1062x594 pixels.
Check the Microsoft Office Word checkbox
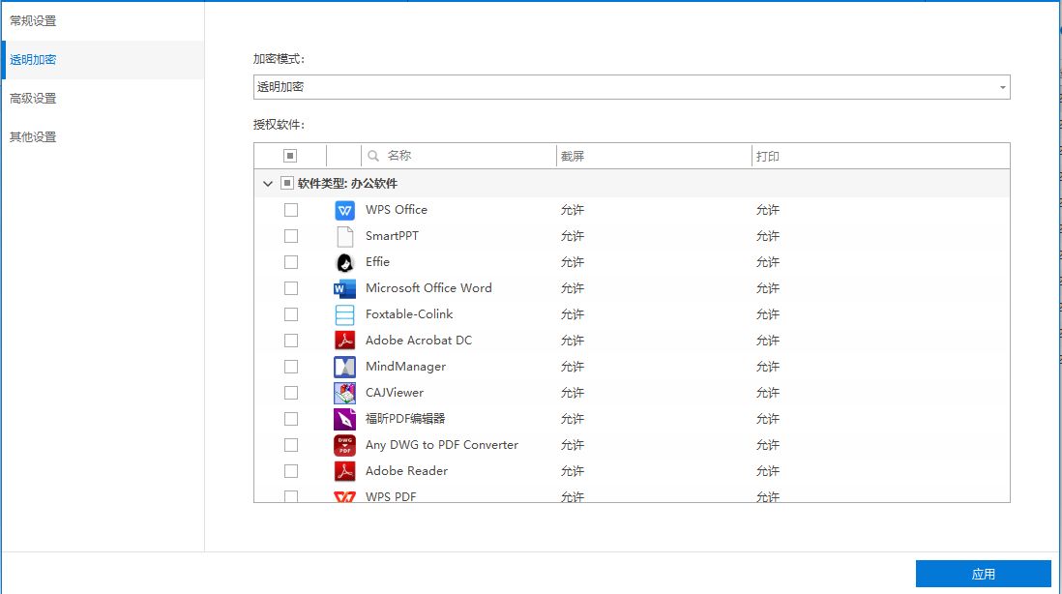[291, 288]
